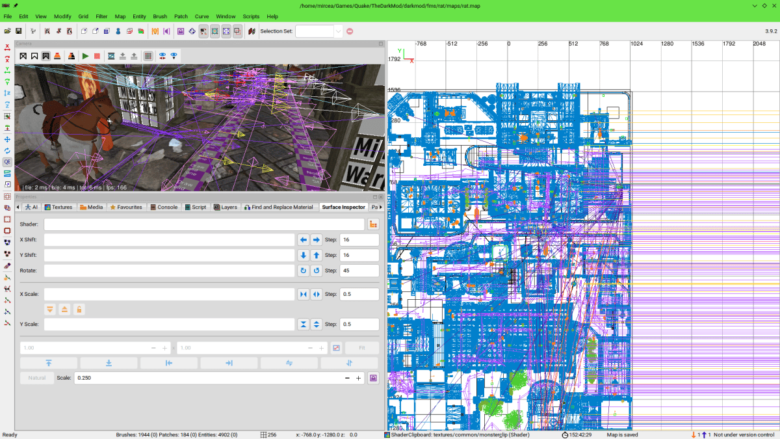
Task: Click the dark cone far-clip-out icon
Action: 71,57
